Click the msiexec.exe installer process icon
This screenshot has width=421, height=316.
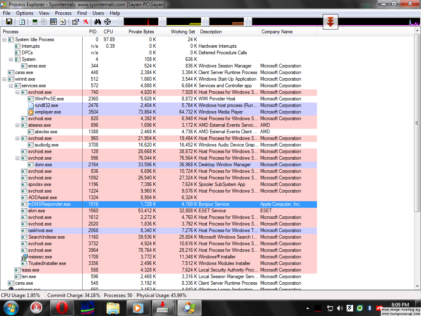tap(24, 257)
